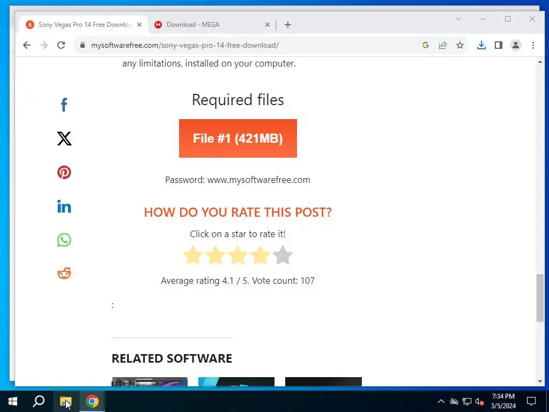Go forward to the next page

pos(44,45)
